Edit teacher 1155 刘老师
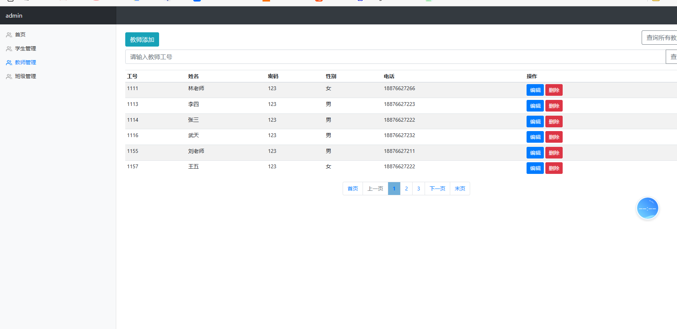The height and width of the screenshot is (329, 677). click(535, 153)
